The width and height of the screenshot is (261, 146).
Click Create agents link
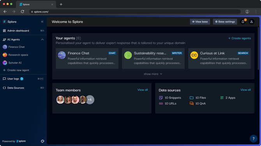240,38
